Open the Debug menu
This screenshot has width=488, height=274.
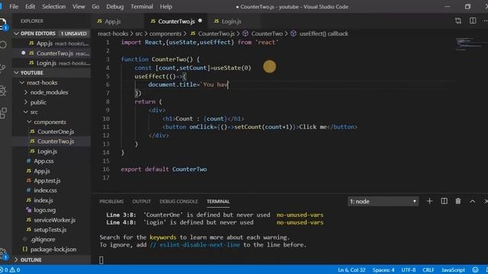[x=115, y=7]
